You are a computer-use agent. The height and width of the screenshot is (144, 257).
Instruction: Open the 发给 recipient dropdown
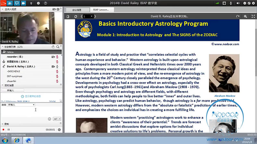(21, 105)
